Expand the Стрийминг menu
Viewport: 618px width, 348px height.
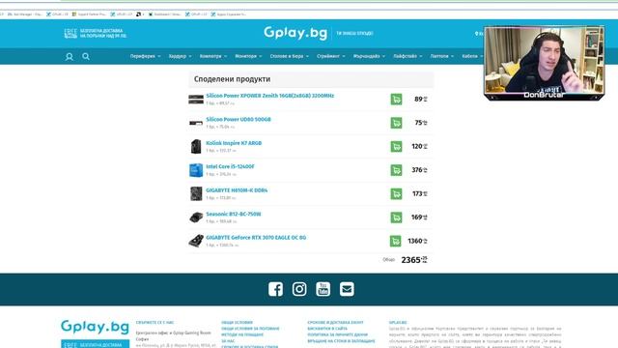point(331,56)
